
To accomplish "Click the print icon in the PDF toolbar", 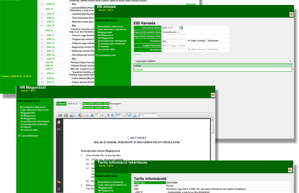I will click(x=60, y=115).
